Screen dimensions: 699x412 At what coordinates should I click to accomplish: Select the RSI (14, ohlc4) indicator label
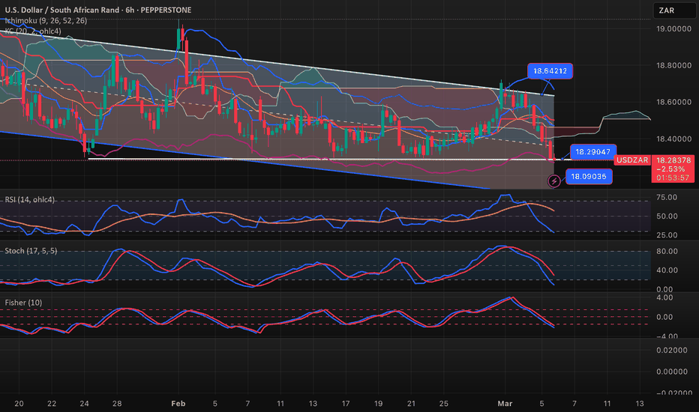(29, 199)
